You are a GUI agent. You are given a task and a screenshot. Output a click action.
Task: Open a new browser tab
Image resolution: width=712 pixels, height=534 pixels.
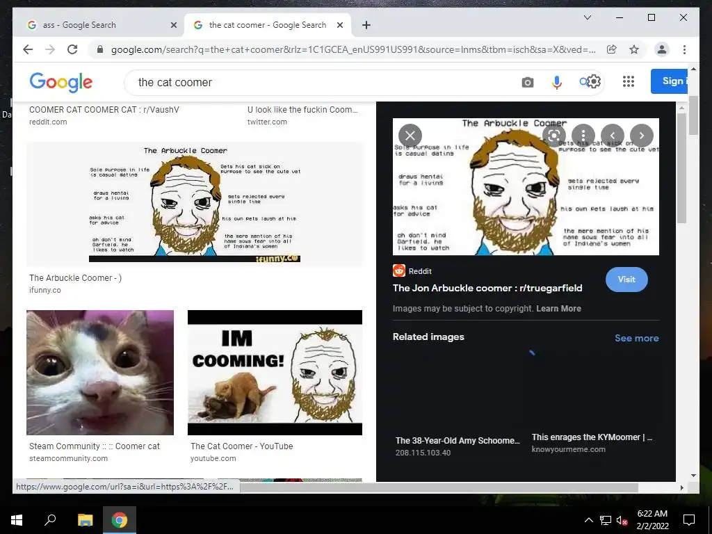366,25
